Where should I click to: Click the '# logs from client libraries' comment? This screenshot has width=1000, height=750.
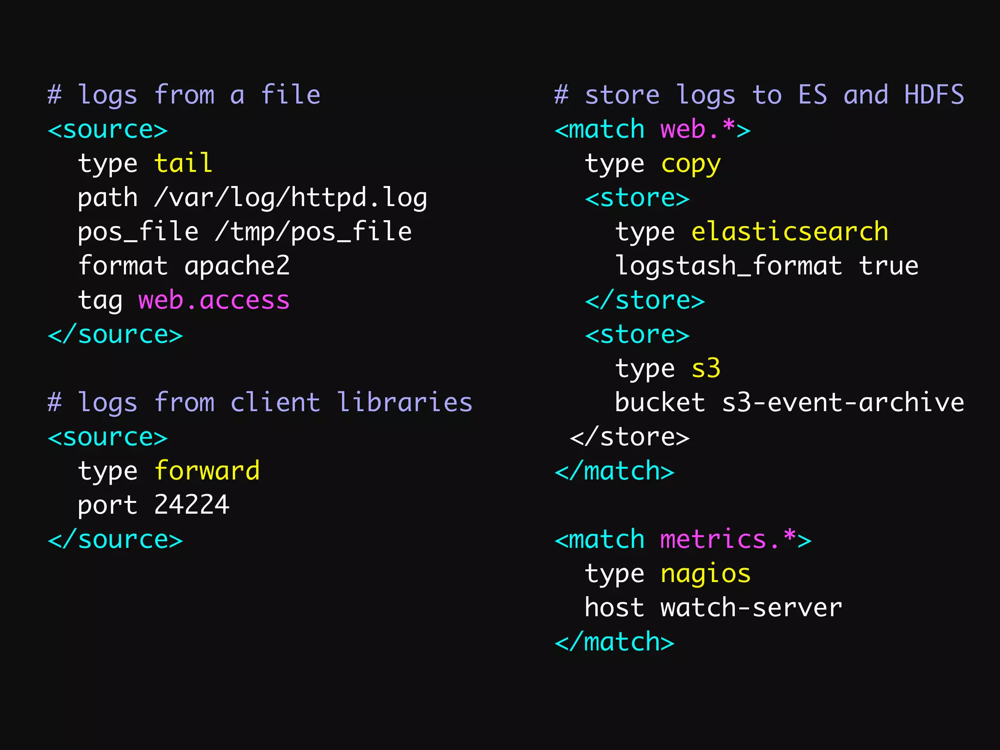coord(260,403)
